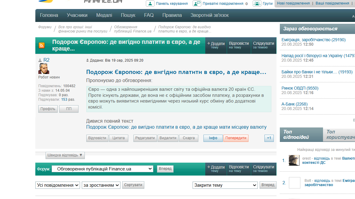Screen dimensions: 355x199
Task: Click Вперед button next to forum dropdown
Action: (165, 169)
